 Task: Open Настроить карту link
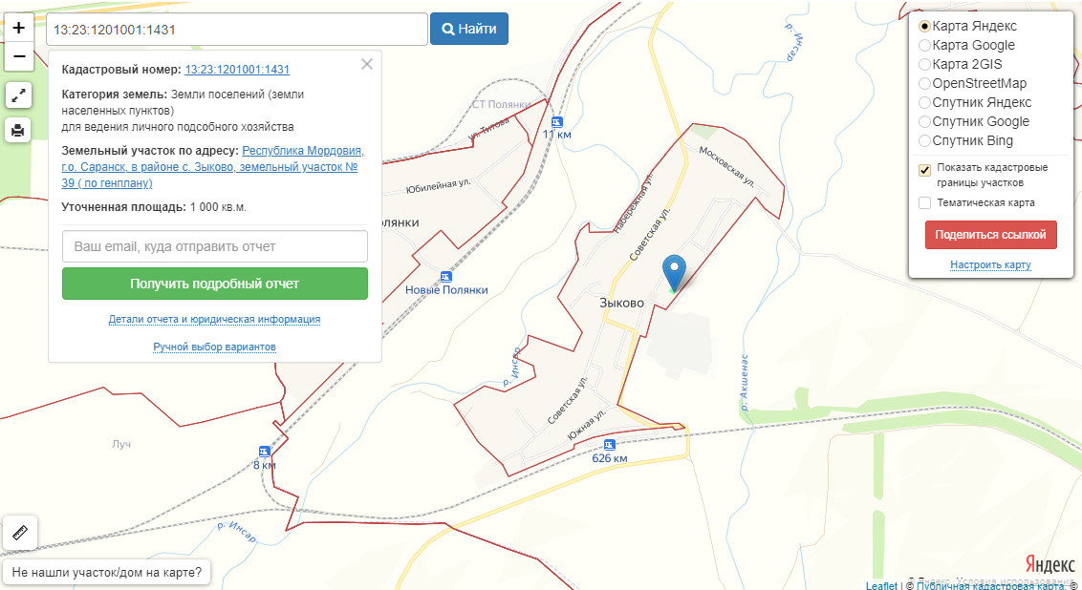click(990, 264)
